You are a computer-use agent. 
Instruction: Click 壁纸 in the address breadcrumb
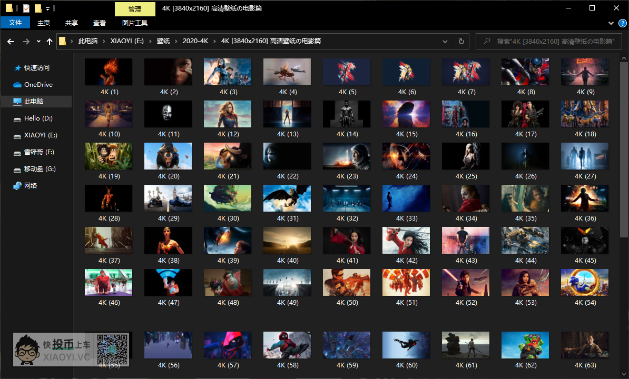tap(163, 41)
